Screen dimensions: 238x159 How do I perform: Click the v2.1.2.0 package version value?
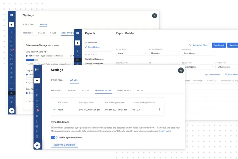[136, 110]
